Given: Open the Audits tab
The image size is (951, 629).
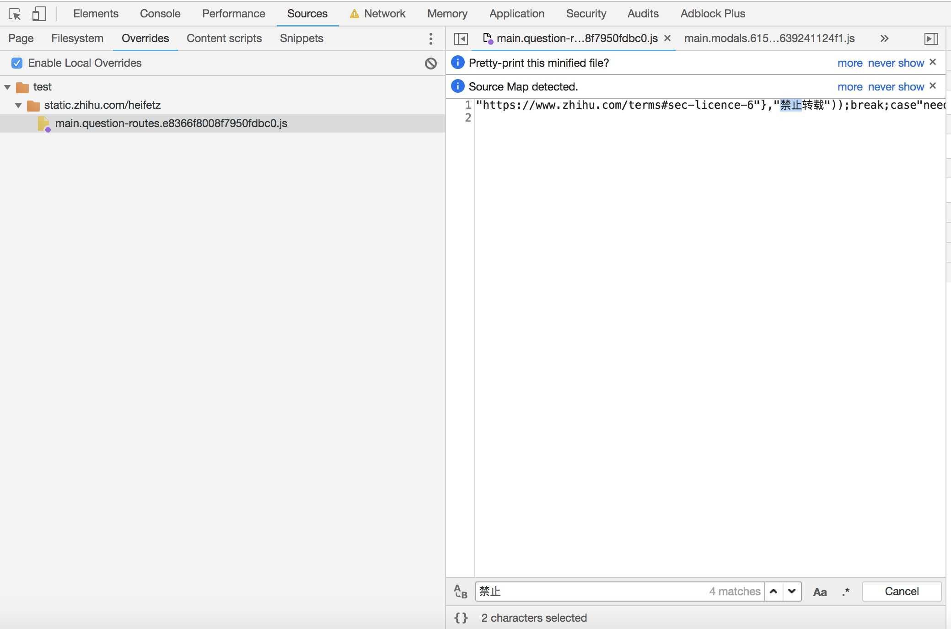Looking at the screenshot, I should [643, 14].
